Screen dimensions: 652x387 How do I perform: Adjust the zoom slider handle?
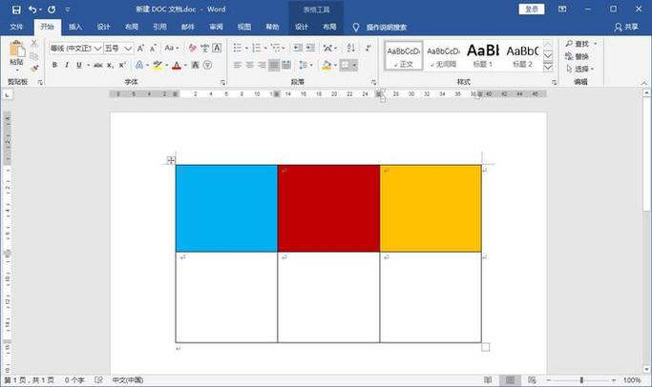(x=581, y=380)
